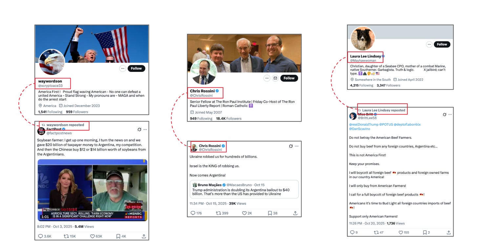Open Miss Britt avatar image
Screen dimensions: 488x250
coord(353,116)
